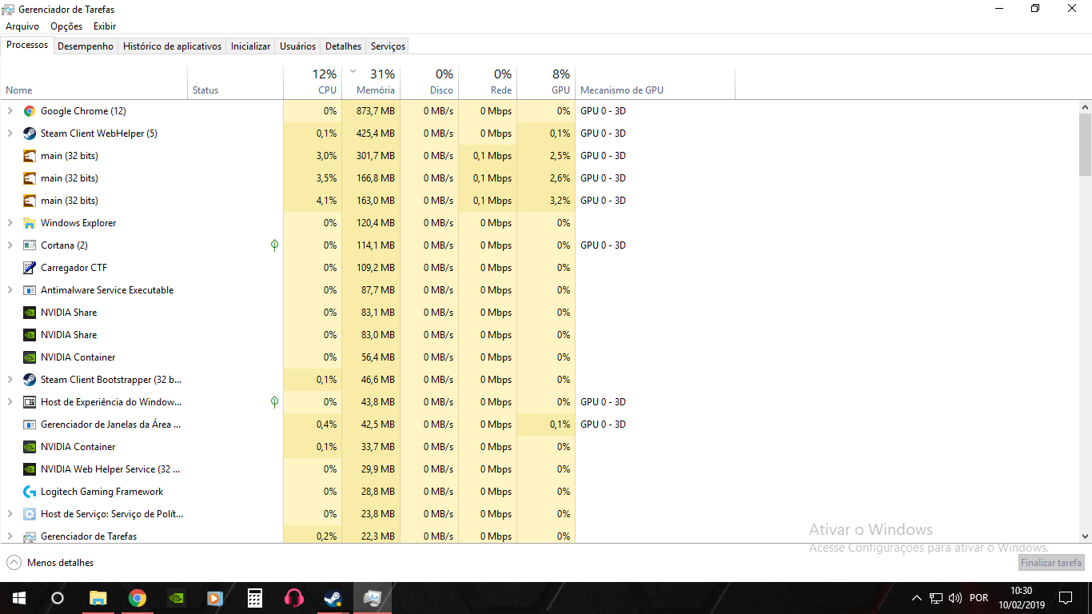This screenshot has width=1092, height=614.
Task: Open Steam from the taskbar
Action: click(333, 598)
